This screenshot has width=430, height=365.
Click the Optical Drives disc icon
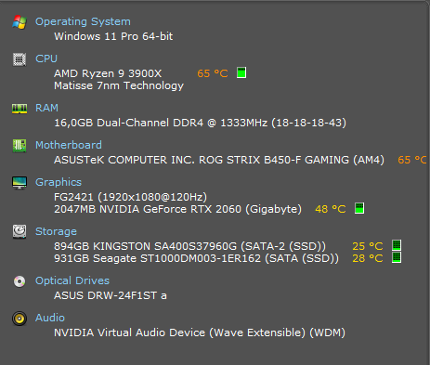(x=20, y=281)
